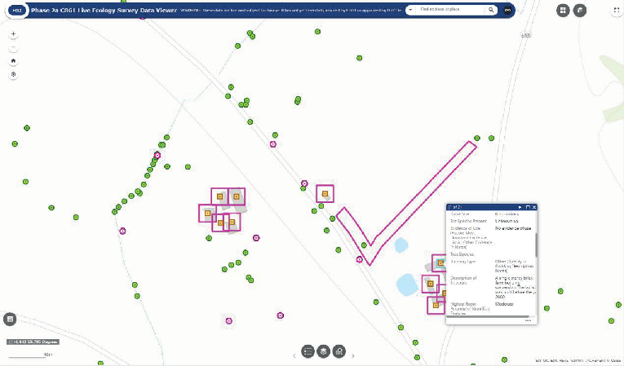624x366 pixels.
Task: Show next widgets with right chevron
Action: pyautogui.click(x=352, y=355)
